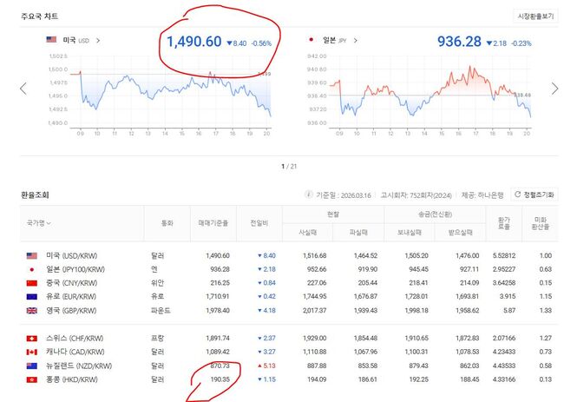
Task: Sort table by 매매기준율 column header
Action: tap(214, 223)
